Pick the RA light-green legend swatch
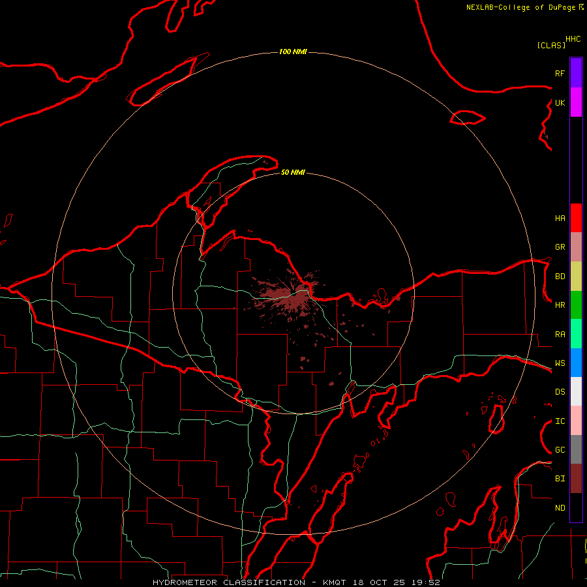Screen dimensions: 587x587 [576, 334]
